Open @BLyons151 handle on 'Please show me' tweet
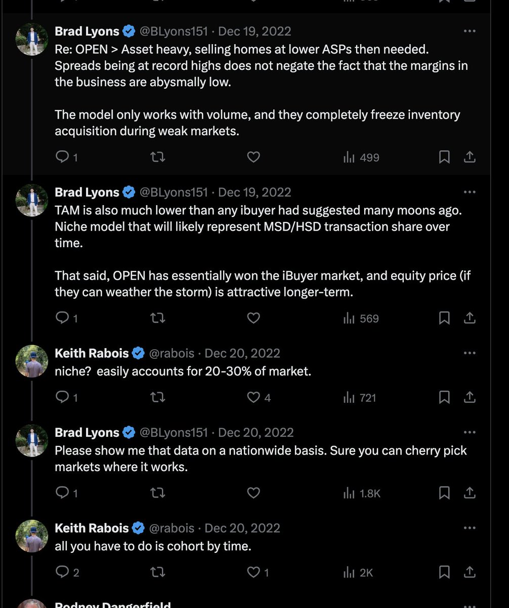 [x=173, y=433]
